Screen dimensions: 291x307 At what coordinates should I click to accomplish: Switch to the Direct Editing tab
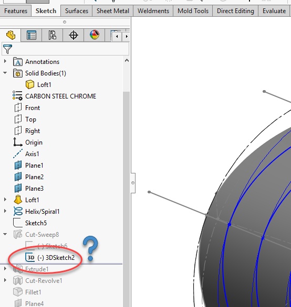tap(235, 11)
